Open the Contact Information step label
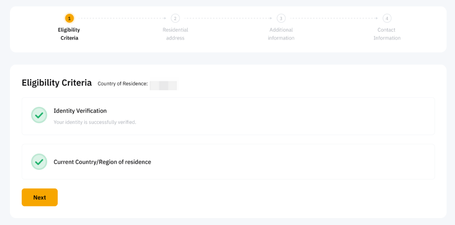This screenshot has height=225, width=455. (x=387, y=34)
